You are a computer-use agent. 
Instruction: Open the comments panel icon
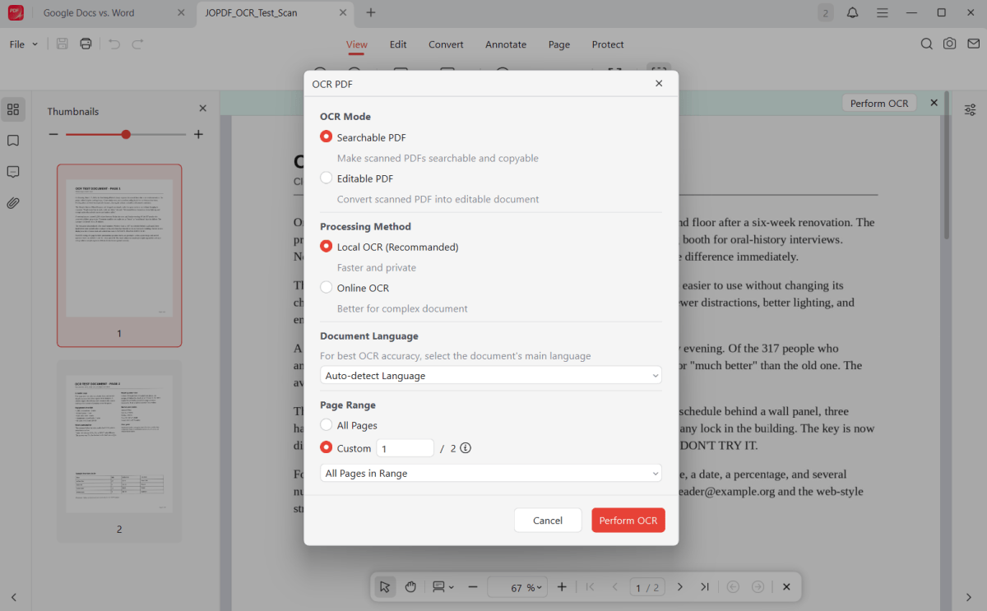(x=13, y=172)
